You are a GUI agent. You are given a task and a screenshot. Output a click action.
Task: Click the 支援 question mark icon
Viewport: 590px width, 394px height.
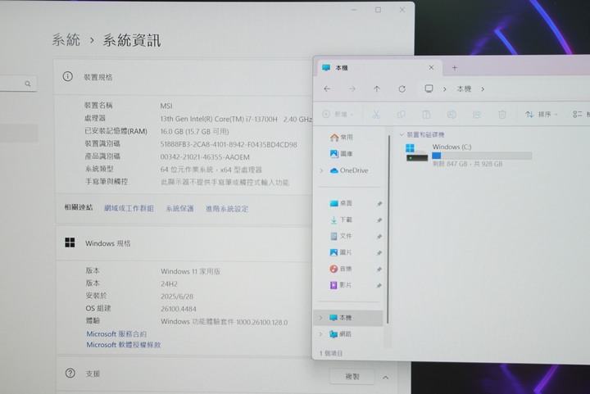point(70,373)
